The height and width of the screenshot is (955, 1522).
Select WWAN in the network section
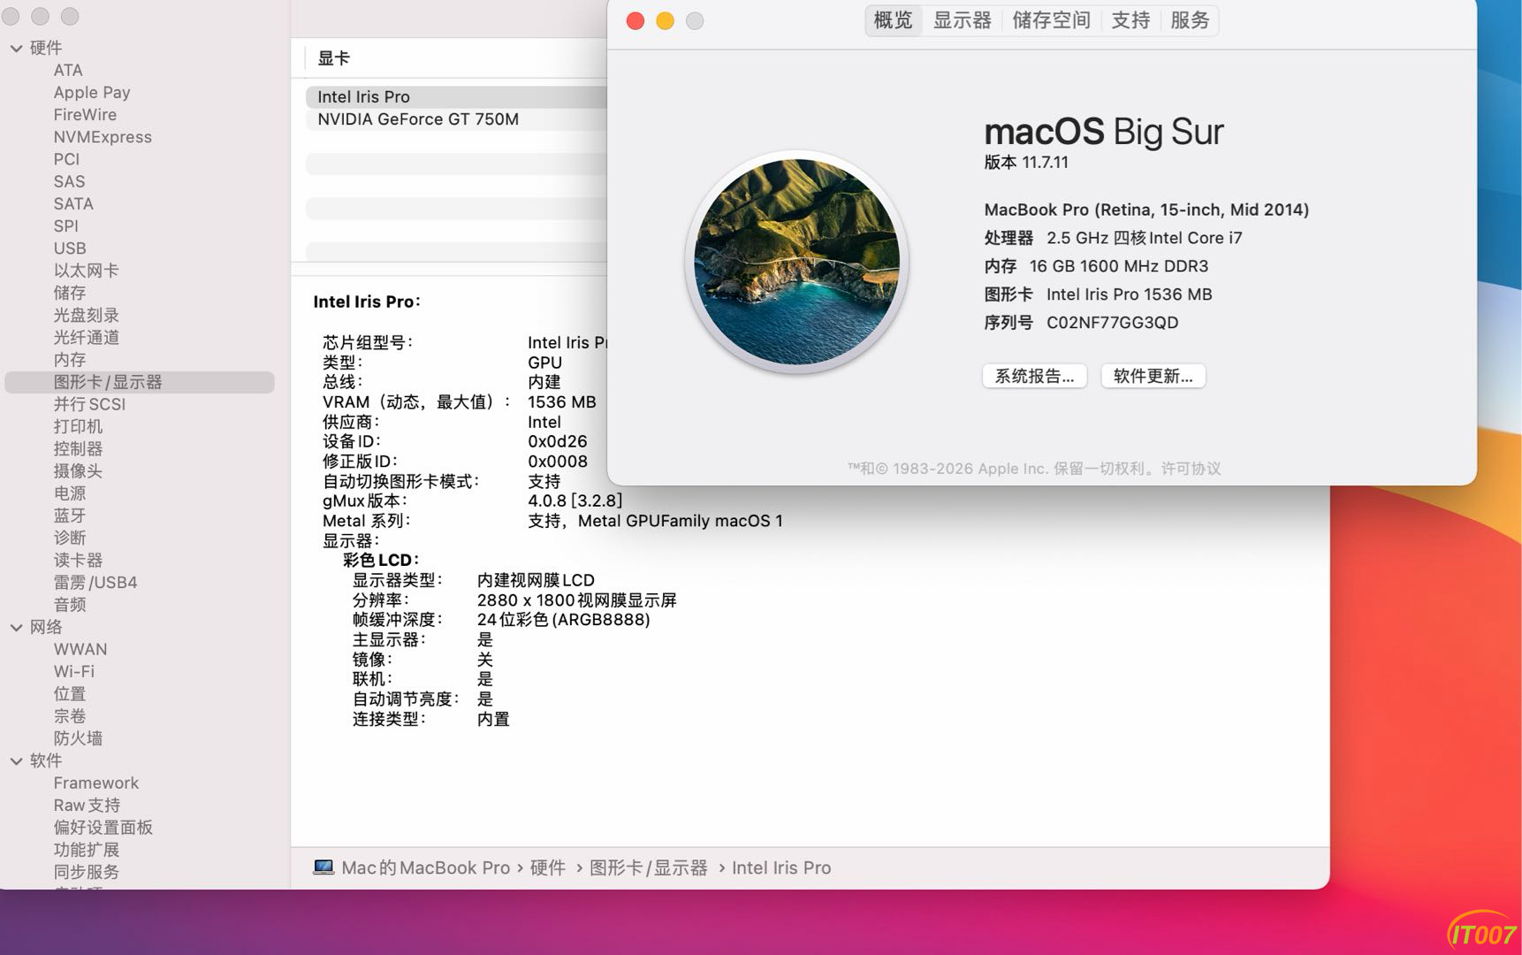click(x=80, y=649)
